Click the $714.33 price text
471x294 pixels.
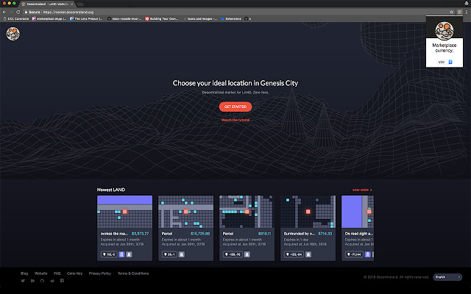(x=325, y=234)
